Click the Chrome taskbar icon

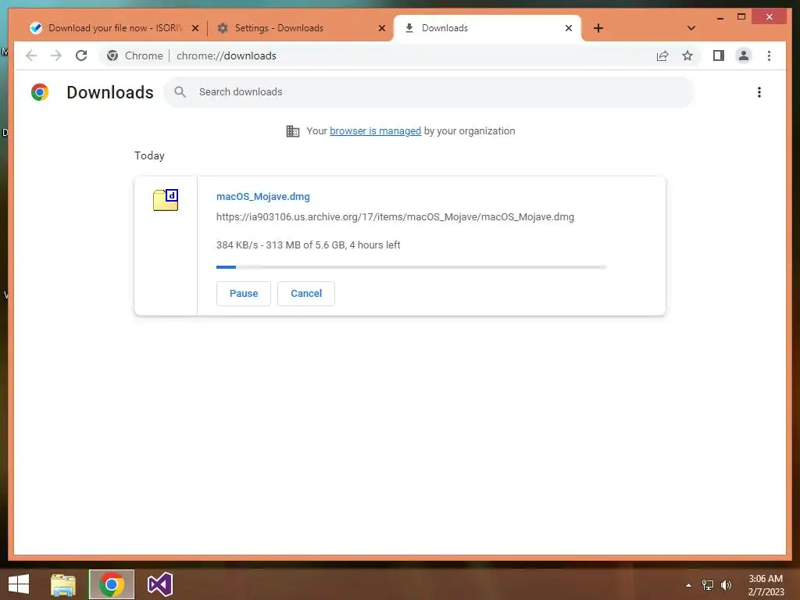[112, 584]
